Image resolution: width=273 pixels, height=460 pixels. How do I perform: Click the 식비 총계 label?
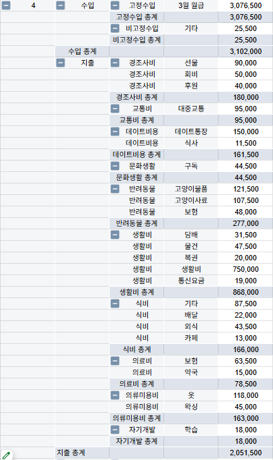point(136,349)
